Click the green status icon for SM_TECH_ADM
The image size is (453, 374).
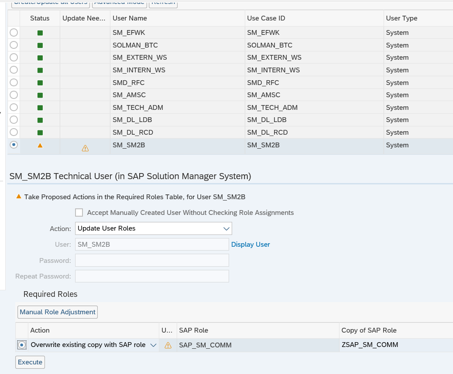point(40,108)
